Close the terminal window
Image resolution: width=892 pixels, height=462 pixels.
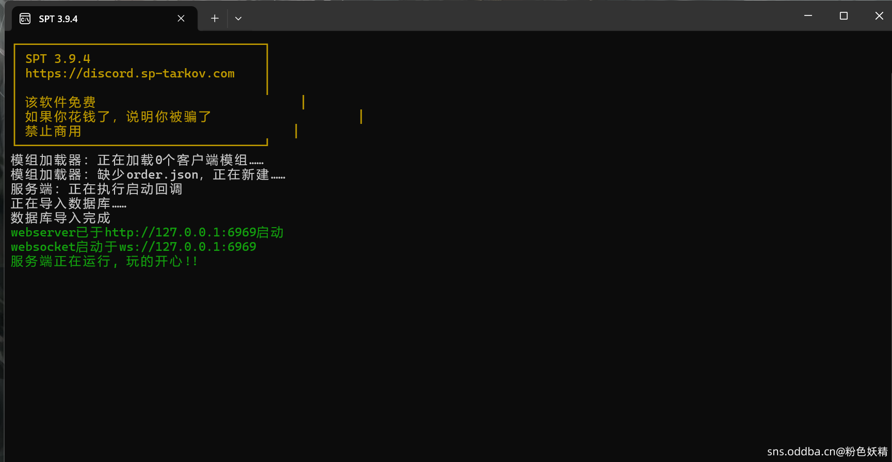(879, 16)
